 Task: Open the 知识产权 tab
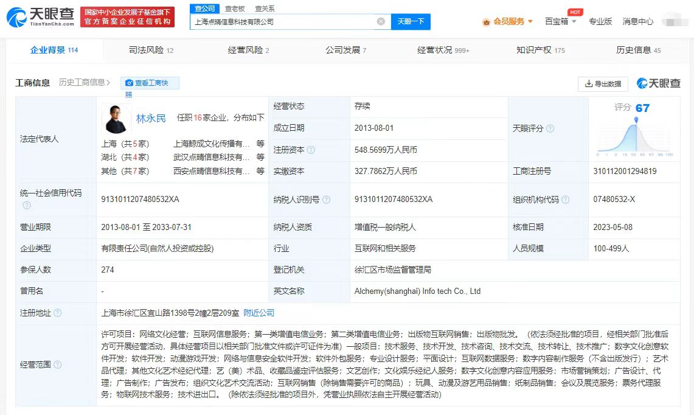tap(540, 50)
